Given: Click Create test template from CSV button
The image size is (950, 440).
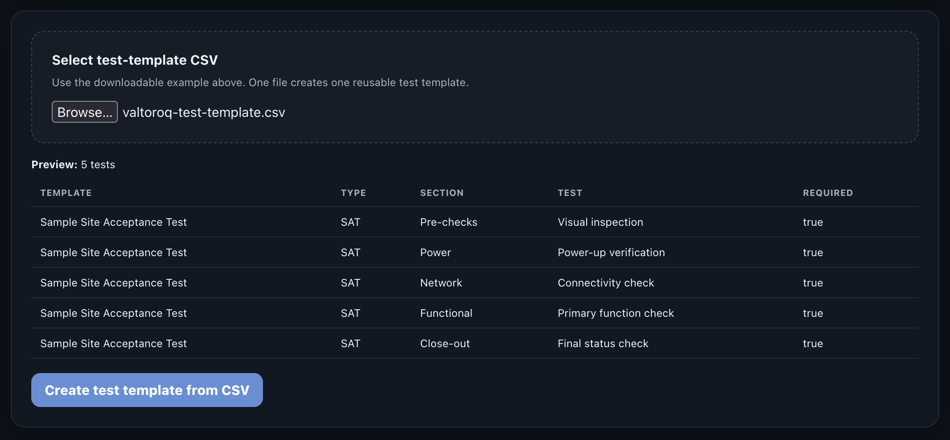Looking at the screenshot, I should (147, 390).
